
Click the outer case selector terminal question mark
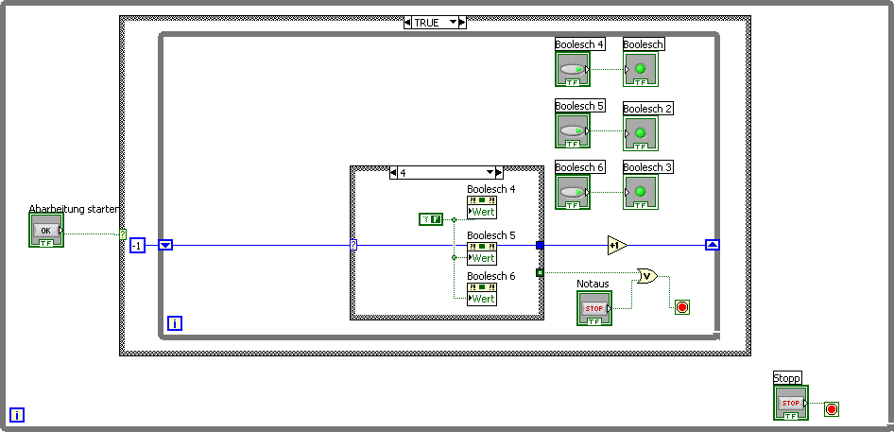[123, 234]
